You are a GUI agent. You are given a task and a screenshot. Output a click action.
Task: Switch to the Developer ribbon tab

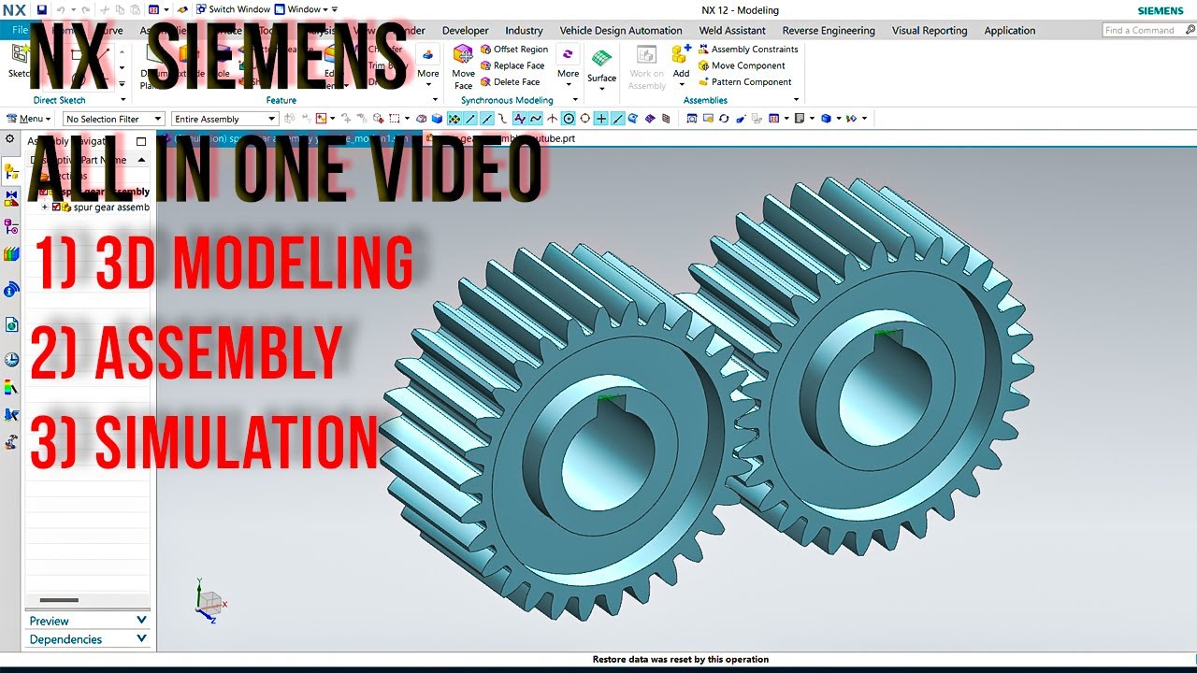tap(465, 31)
